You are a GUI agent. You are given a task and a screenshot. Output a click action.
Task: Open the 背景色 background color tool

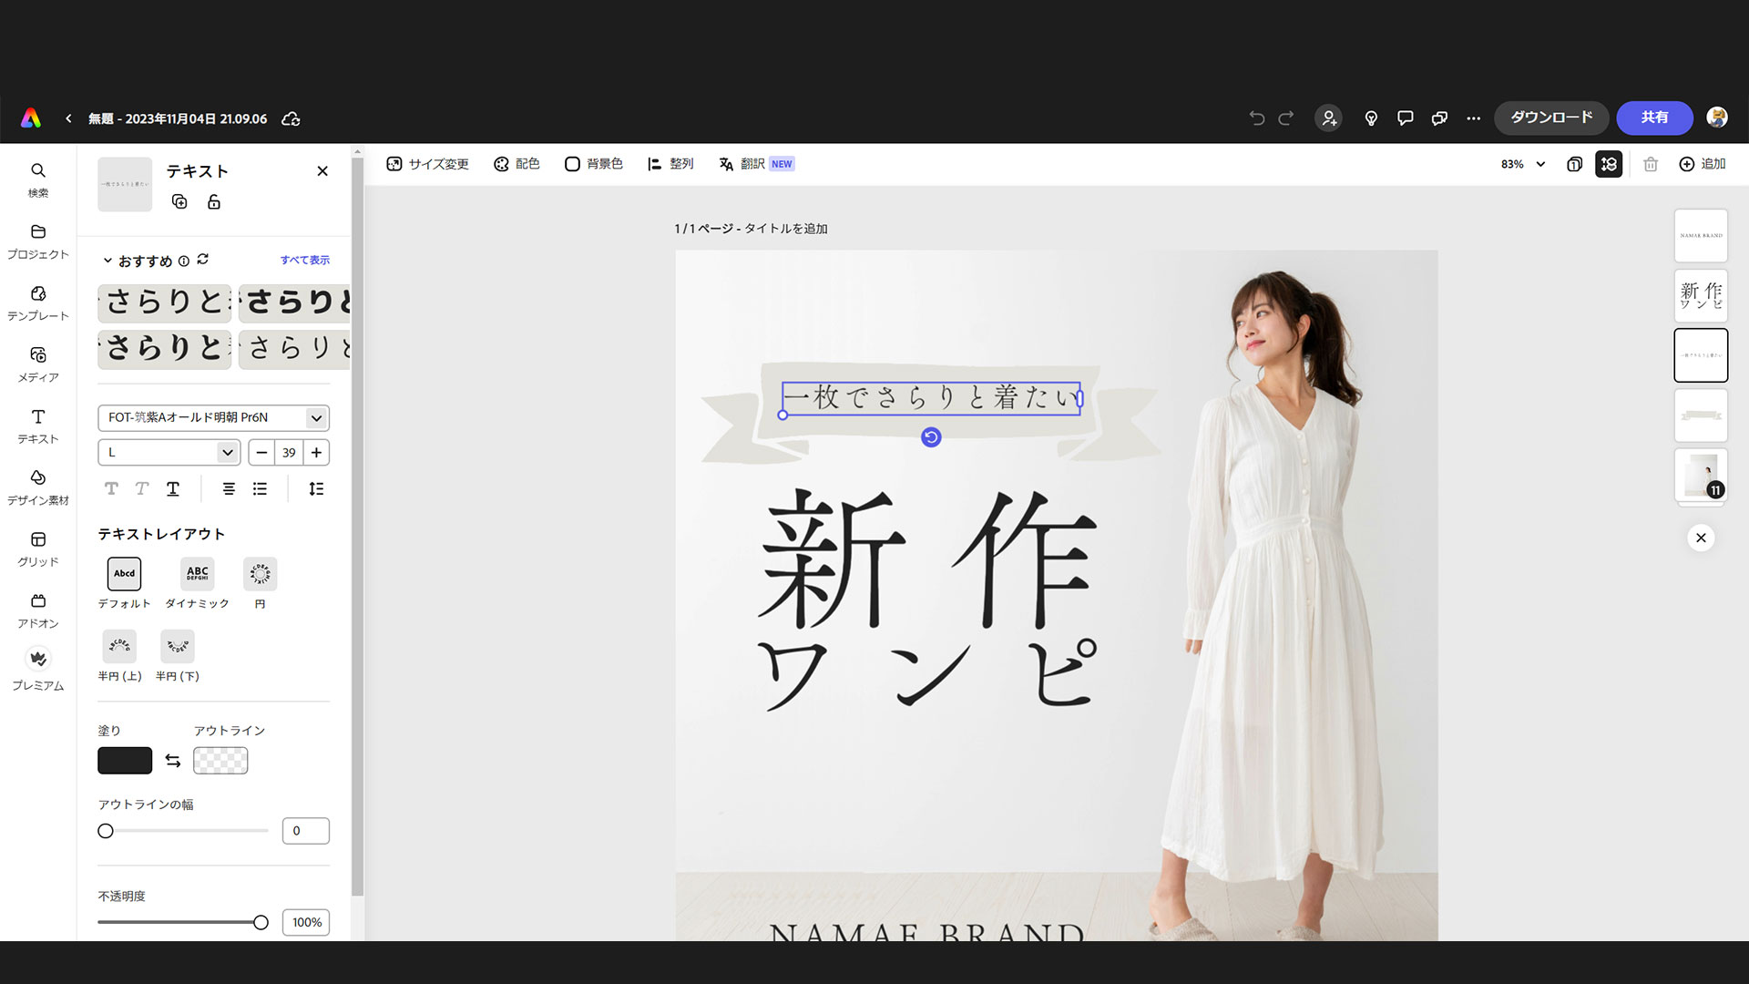tap(593, 164)
